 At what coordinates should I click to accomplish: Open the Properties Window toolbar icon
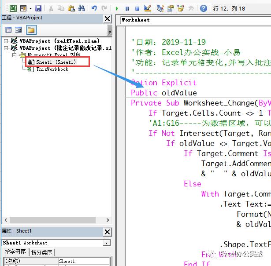coord(170,8)
